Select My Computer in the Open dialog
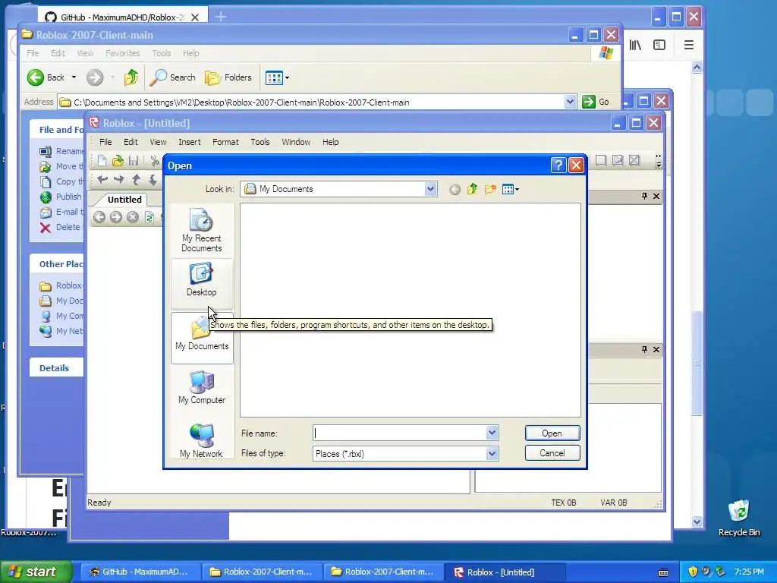The height and width of the screenshot is (583, 777). [202, 388]
